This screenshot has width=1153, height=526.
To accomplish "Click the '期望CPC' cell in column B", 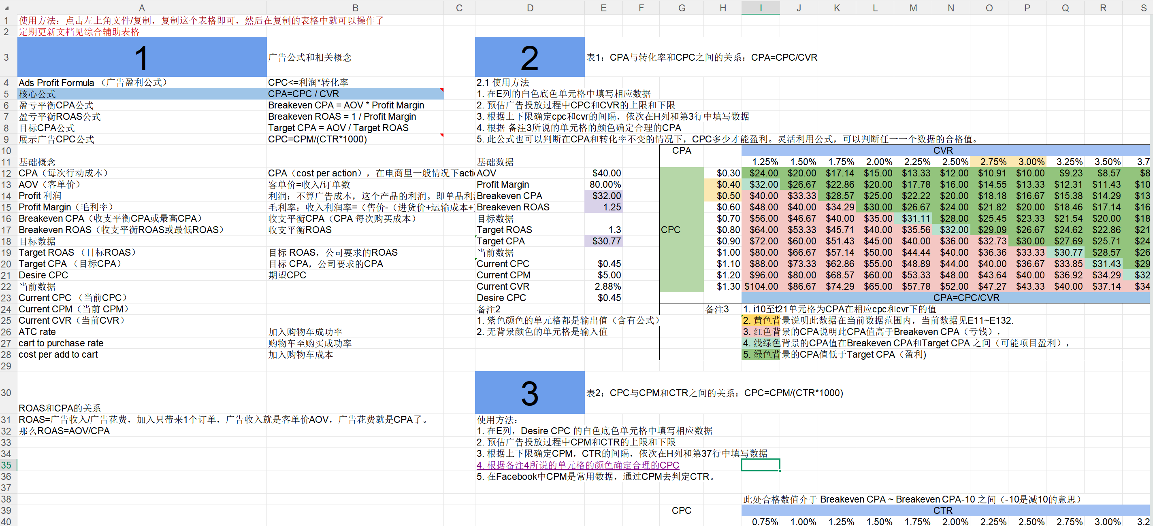I will coord(355,275).
